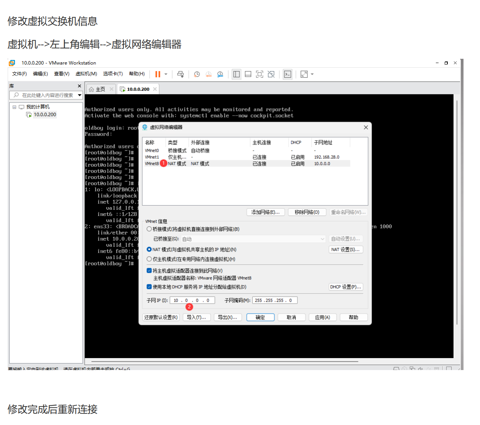The width and height of the screenshot is (480, 425).
Task: Toggle 使用本地 DHCP 服务 checkbox
Action: click(149, 287)
